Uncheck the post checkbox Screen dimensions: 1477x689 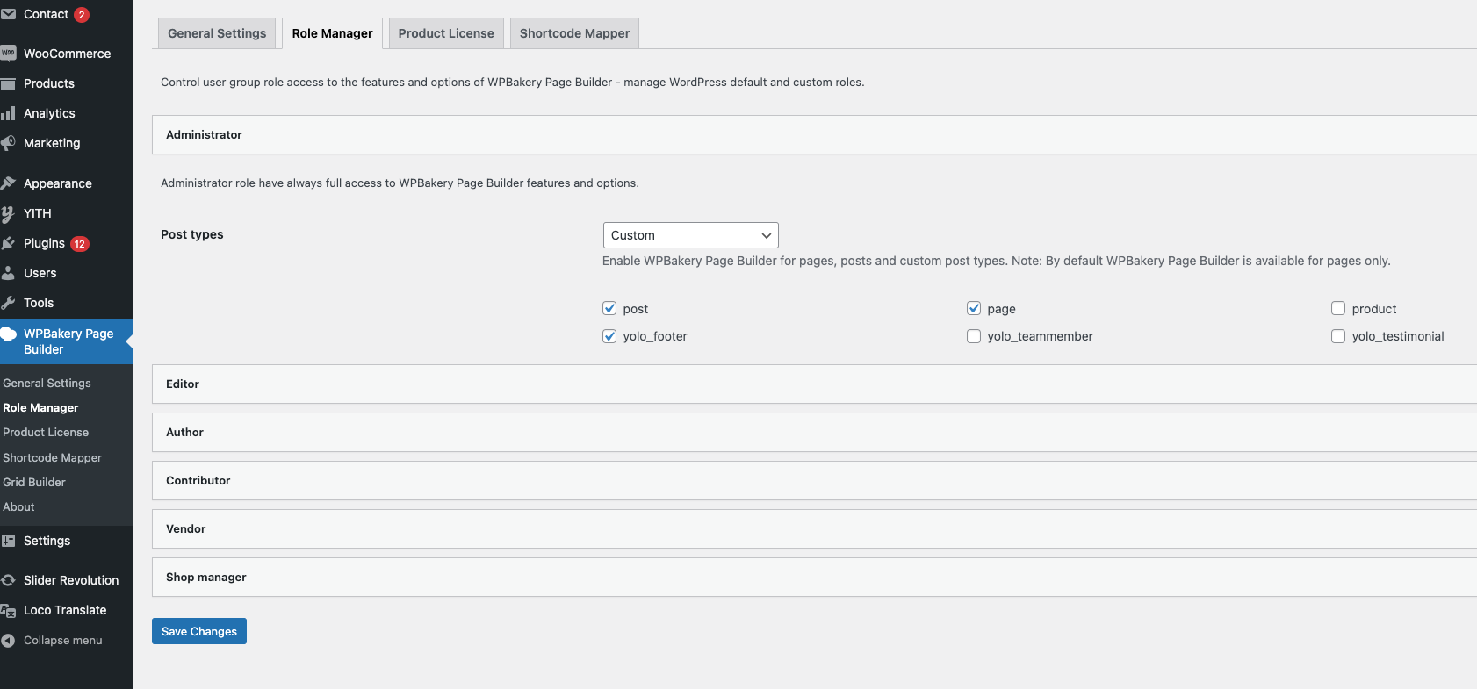click(609, 308)
